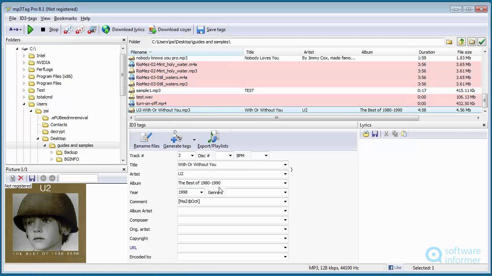492x276 pixels.
Task: Open the Artist field dropdown arrow
Action: [x=285, y=174]
